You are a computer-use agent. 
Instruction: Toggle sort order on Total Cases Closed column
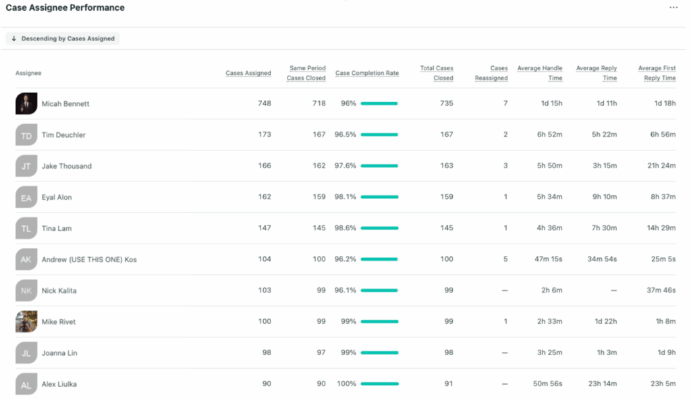coord(437,73)
